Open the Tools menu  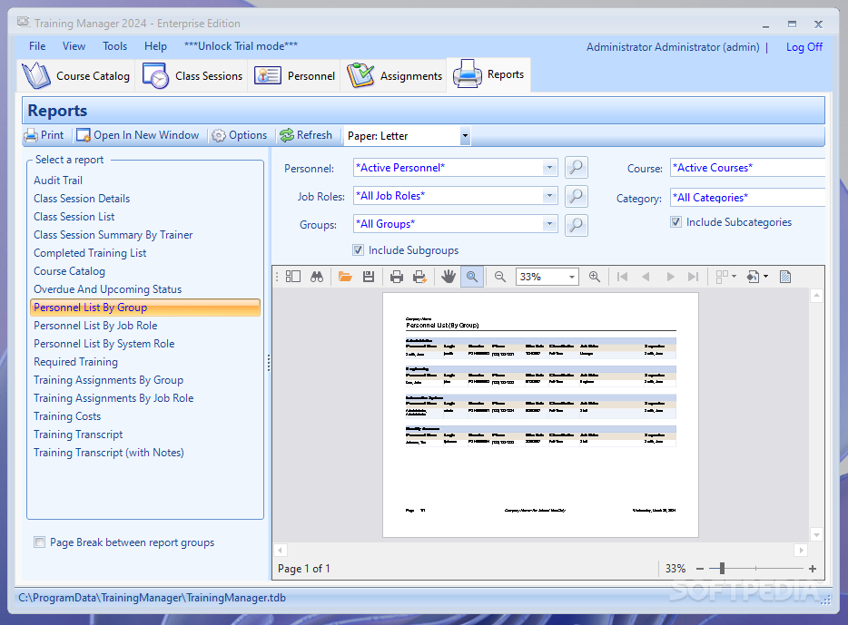[x=115, y=46]
